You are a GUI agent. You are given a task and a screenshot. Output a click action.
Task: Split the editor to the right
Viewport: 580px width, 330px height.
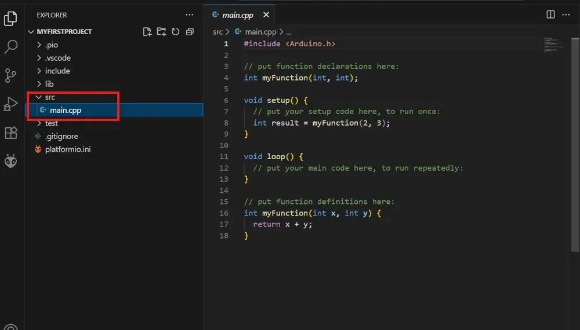[x=551, y=14]
